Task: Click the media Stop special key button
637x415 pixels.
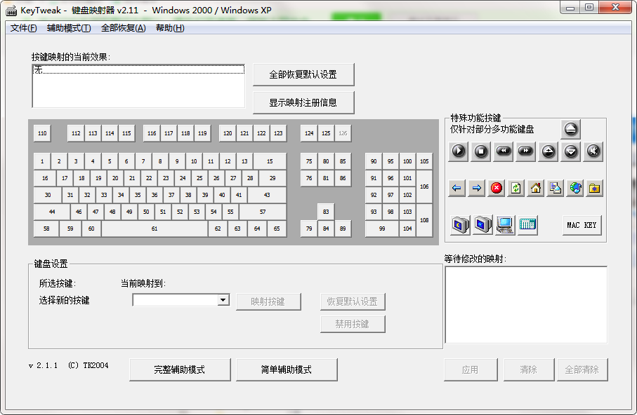Action: tap(480, 150)
